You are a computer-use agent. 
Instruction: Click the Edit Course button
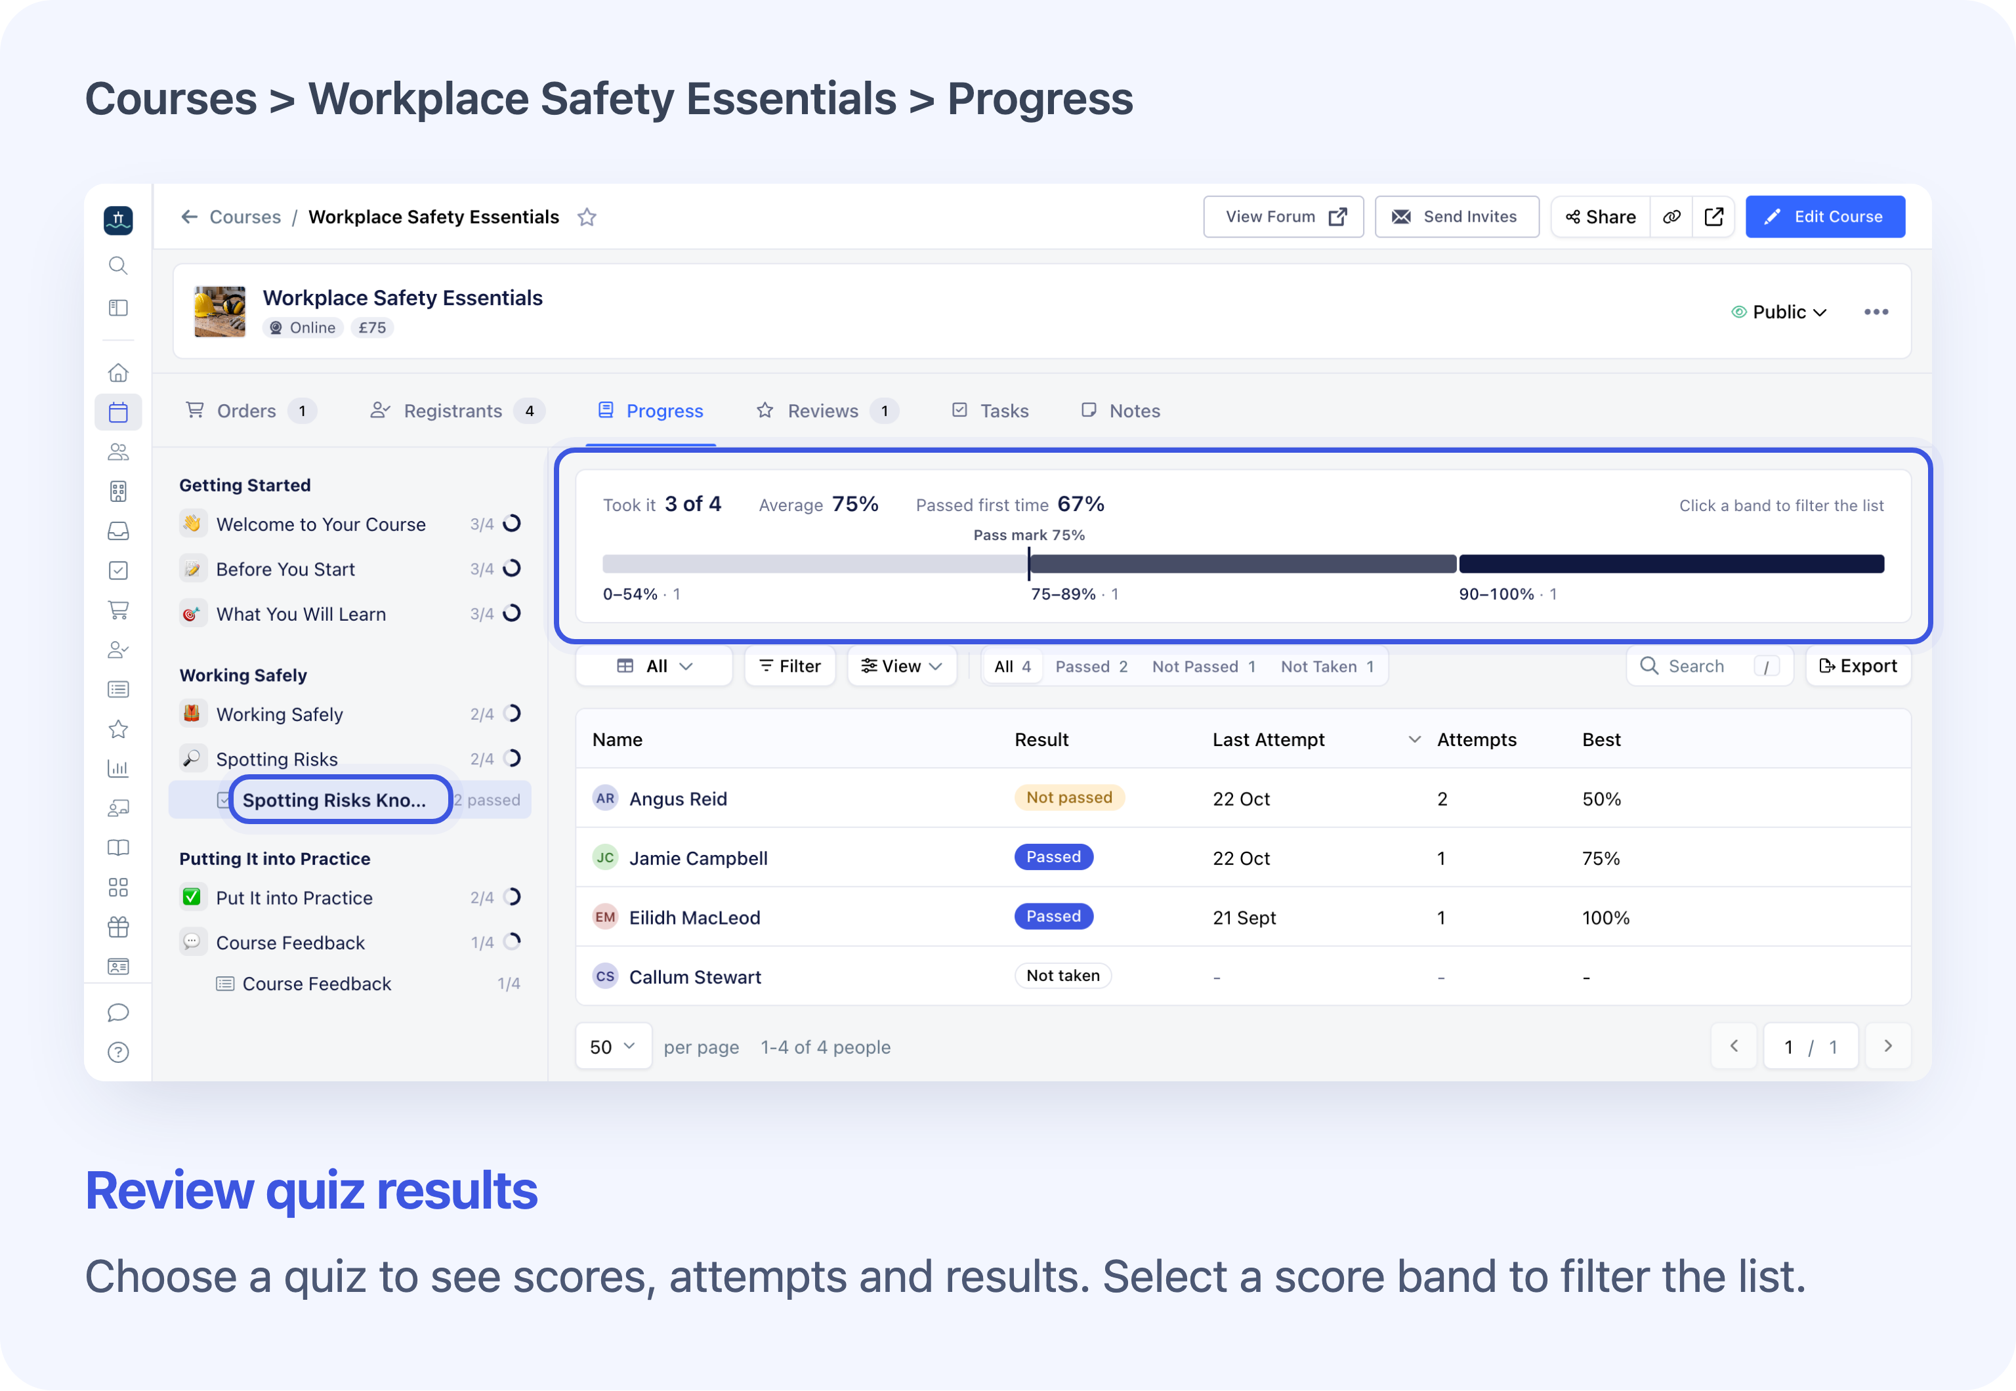point(1824,217)
